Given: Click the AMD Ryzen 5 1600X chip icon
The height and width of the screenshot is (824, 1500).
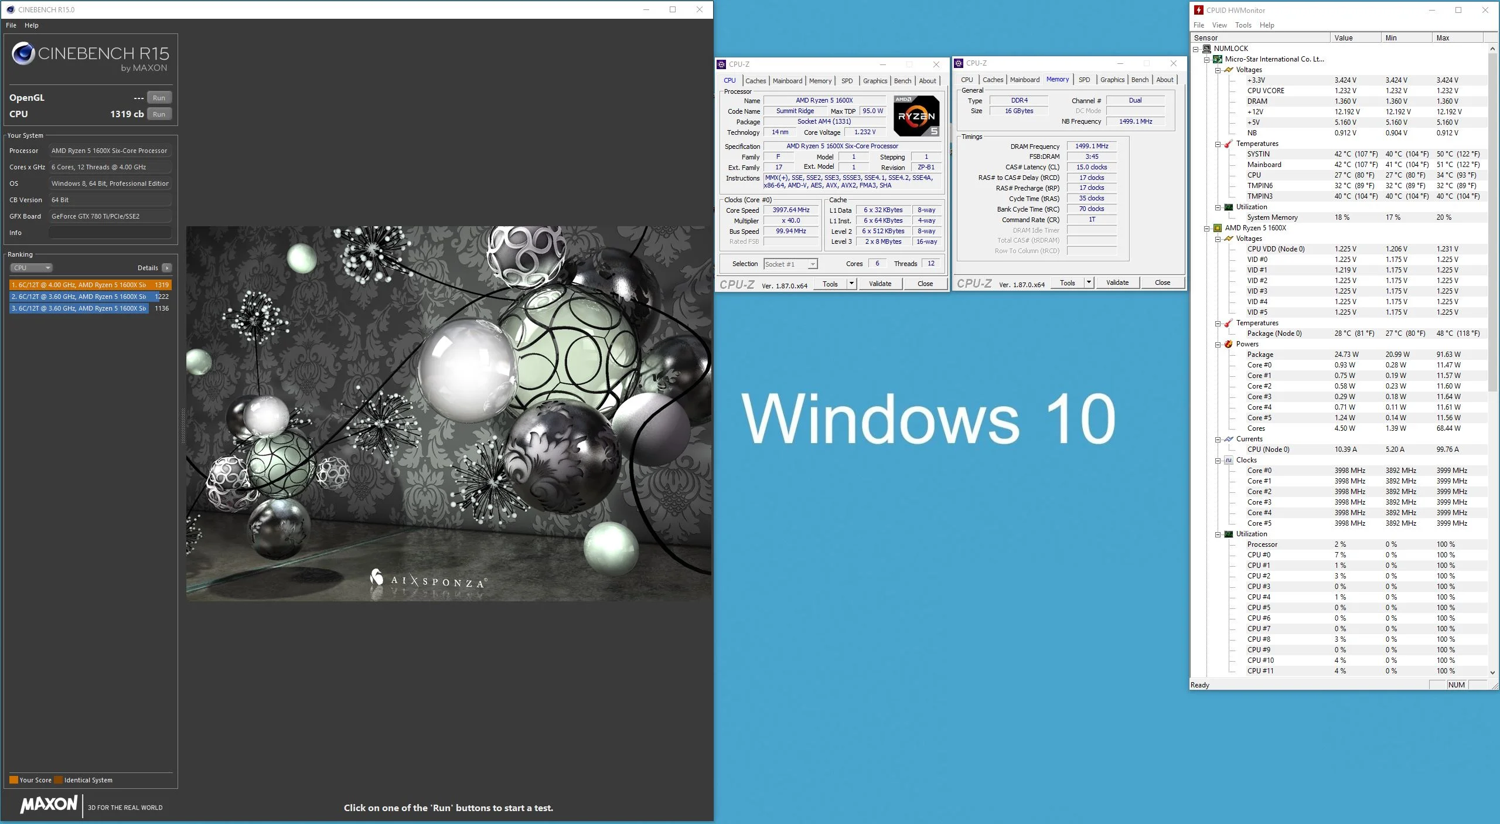Looking at the screenshot, I should coord(1218,228).
